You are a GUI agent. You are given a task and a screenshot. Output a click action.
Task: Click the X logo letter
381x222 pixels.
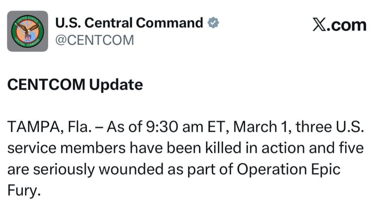pyautogui.click(x=319, y=25)
